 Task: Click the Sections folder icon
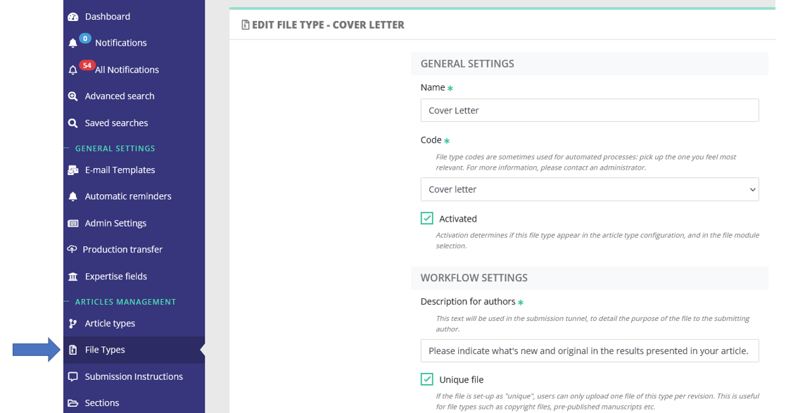tap(73, 403)
